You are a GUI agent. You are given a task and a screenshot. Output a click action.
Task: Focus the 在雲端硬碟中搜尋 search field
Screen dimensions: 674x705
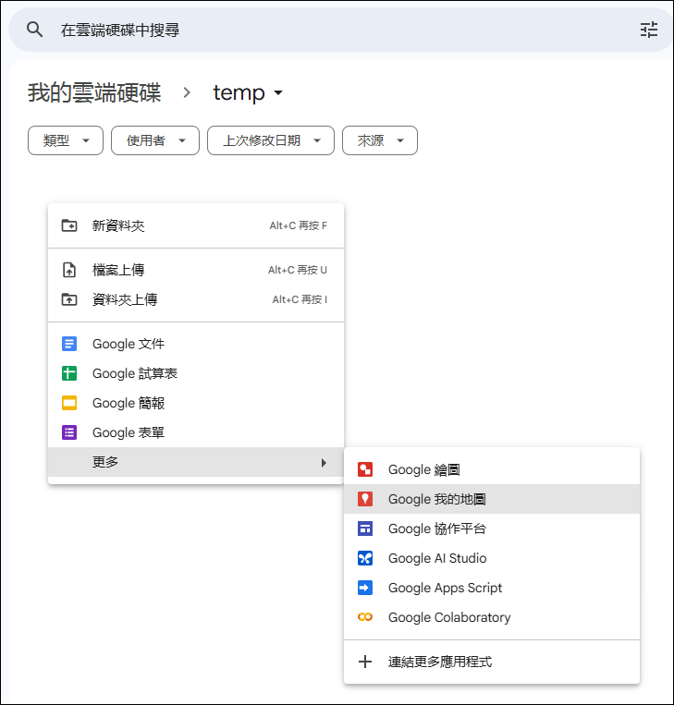point(342,30)
